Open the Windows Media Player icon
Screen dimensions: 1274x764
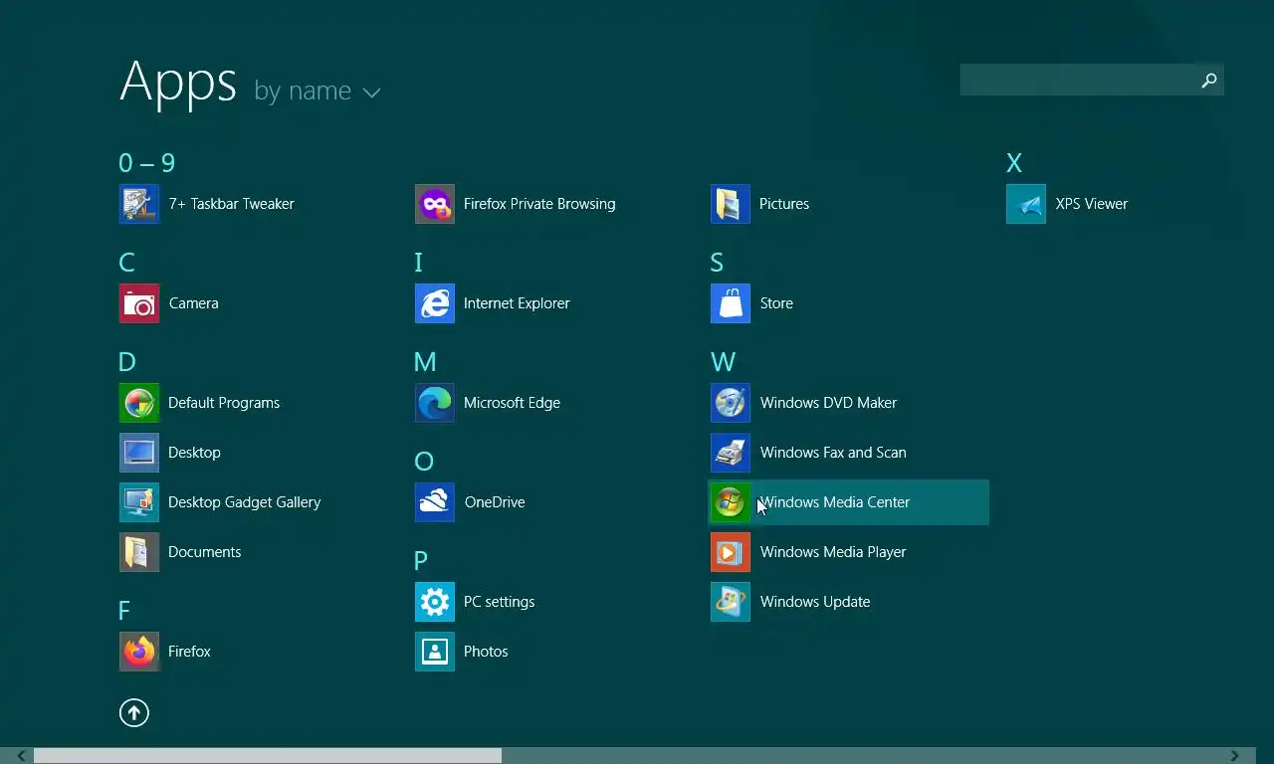click(731, 552)
